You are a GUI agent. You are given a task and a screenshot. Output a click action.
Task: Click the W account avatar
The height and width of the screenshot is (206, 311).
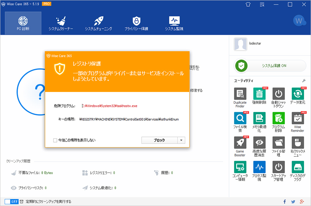(x=299, y=21)
